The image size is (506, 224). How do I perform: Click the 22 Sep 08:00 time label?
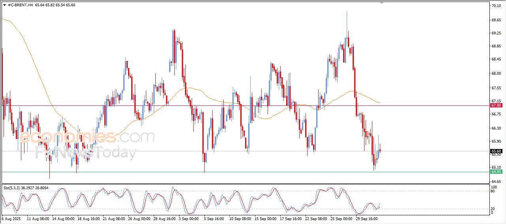click(x=316, y=218)
